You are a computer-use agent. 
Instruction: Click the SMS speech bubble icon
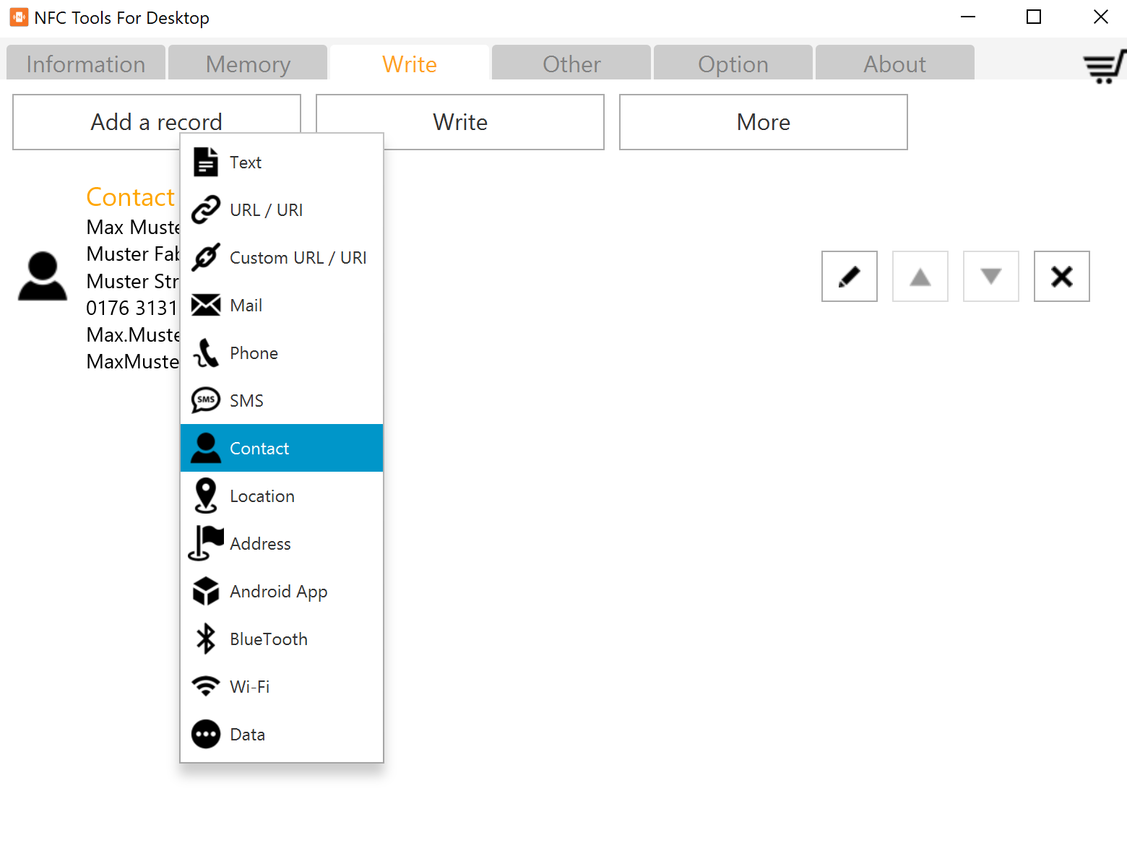tap(206, 400)
